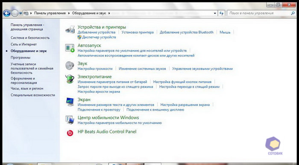Go back with the Back arrow button
The image size is (299, 165).
click(x=7, y=13)
